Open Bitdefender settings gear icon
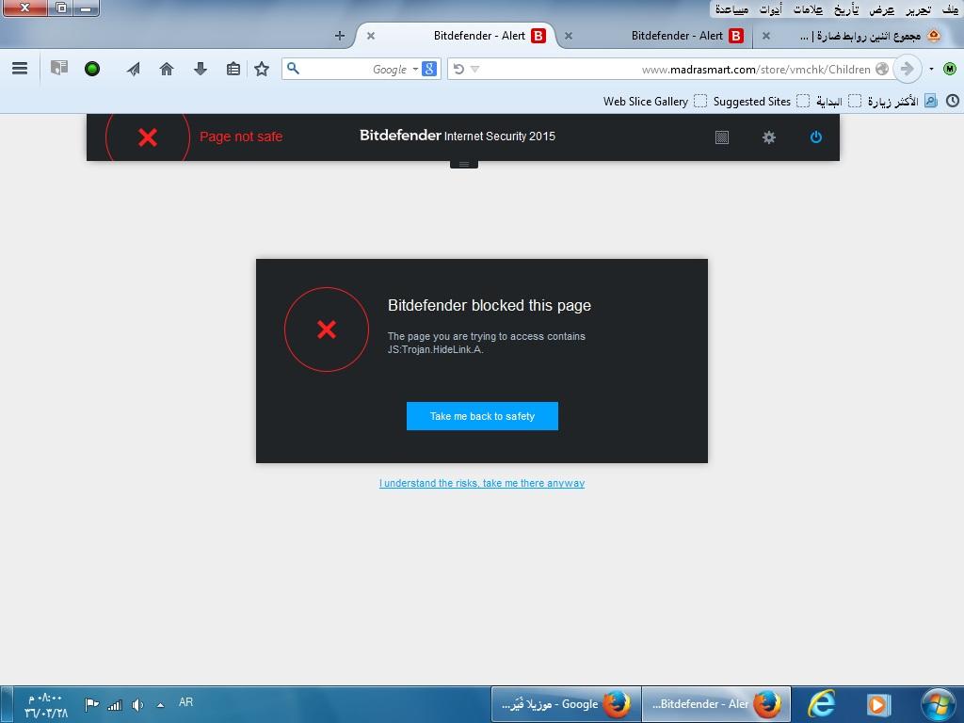 point(768,137)
